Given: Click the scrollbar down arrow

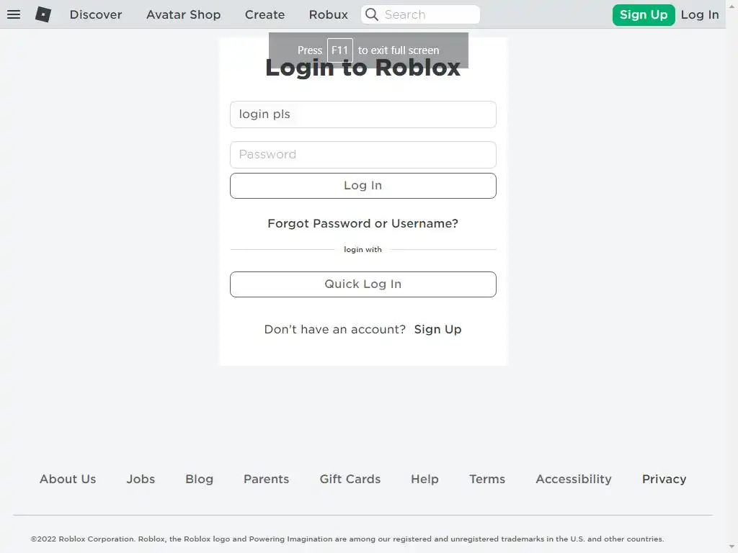Looking at the screenshot, I should tap(732, 548).
